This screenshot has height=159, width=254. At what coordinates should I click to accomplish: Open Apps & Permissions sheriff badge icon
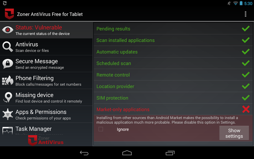pyautogui.click(x=8, y=114)
